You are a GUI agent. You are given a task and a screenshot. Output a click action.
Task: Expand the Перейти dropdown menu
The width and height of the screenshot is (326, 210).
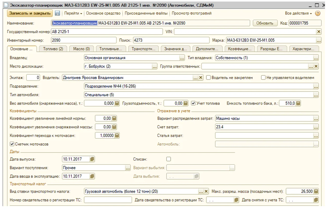coord(73,13)
